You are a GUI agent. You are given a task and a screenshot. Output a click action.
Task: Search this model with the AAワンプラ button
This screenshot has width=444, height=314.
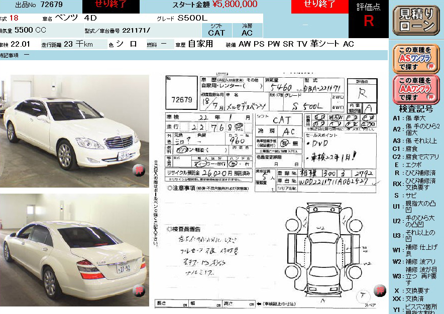point(416,89)
